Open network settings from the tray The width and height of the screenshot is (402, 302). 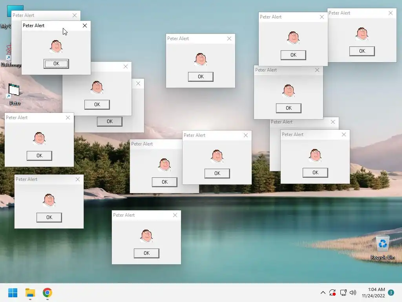pyautogui.click(x=343, y=293)
